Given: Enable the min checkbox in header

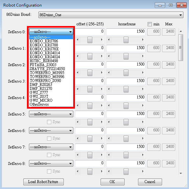Looking at the screenshot, I should click(x=150, y=24).
